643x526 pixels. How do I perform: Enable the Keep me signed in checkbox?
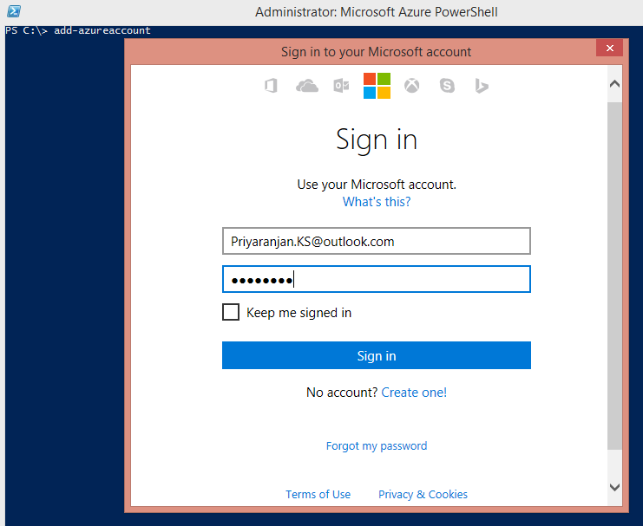(x=231, y=312)
